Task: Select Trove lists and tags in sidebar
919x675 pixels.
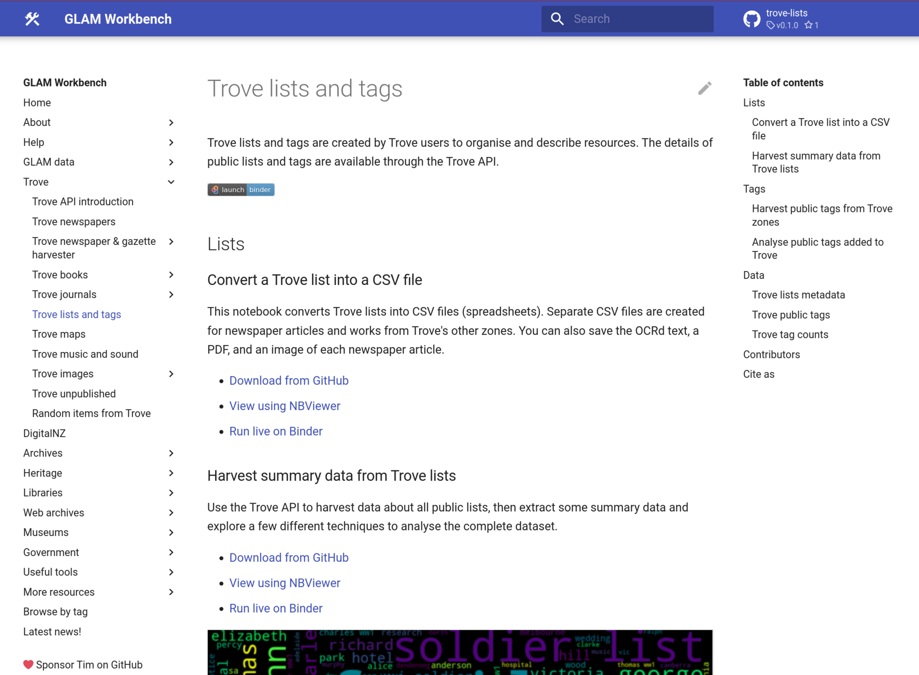Action: pyautogui.click(x=77, y=314)
